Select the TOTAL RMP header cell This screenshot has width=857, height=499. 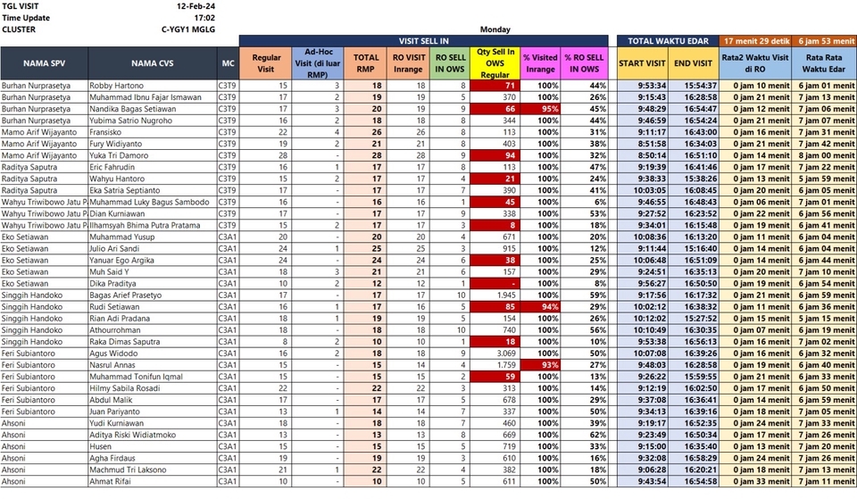(x=365, y=63)
